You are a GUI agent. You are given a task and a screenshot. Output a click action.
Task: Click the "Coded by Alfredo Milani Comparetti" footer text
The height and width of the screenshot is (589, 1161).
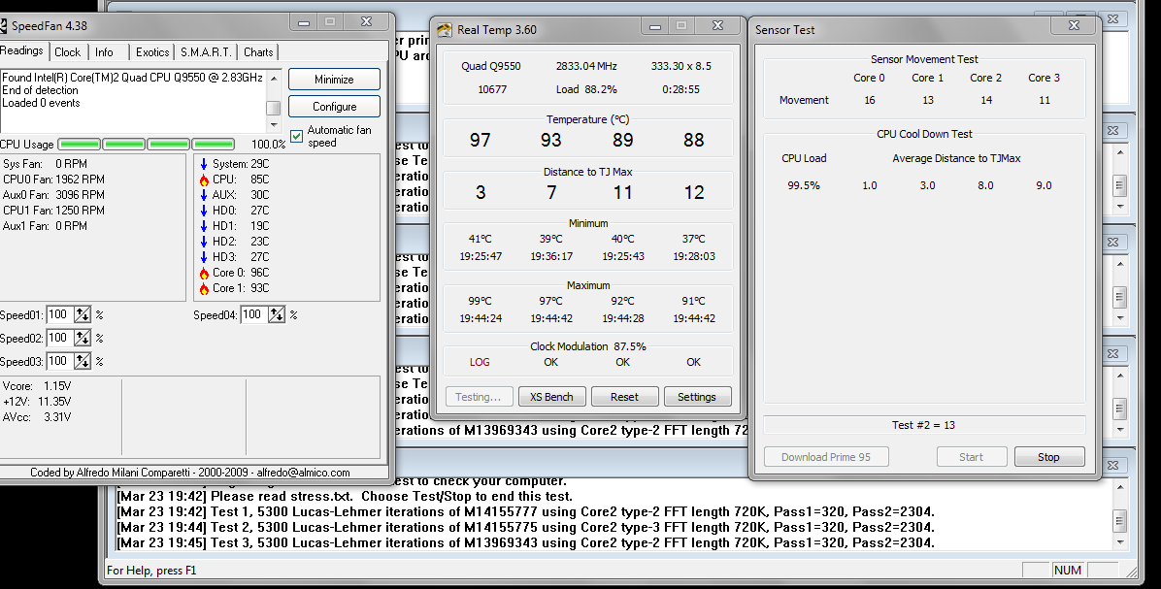pos(190,473)
